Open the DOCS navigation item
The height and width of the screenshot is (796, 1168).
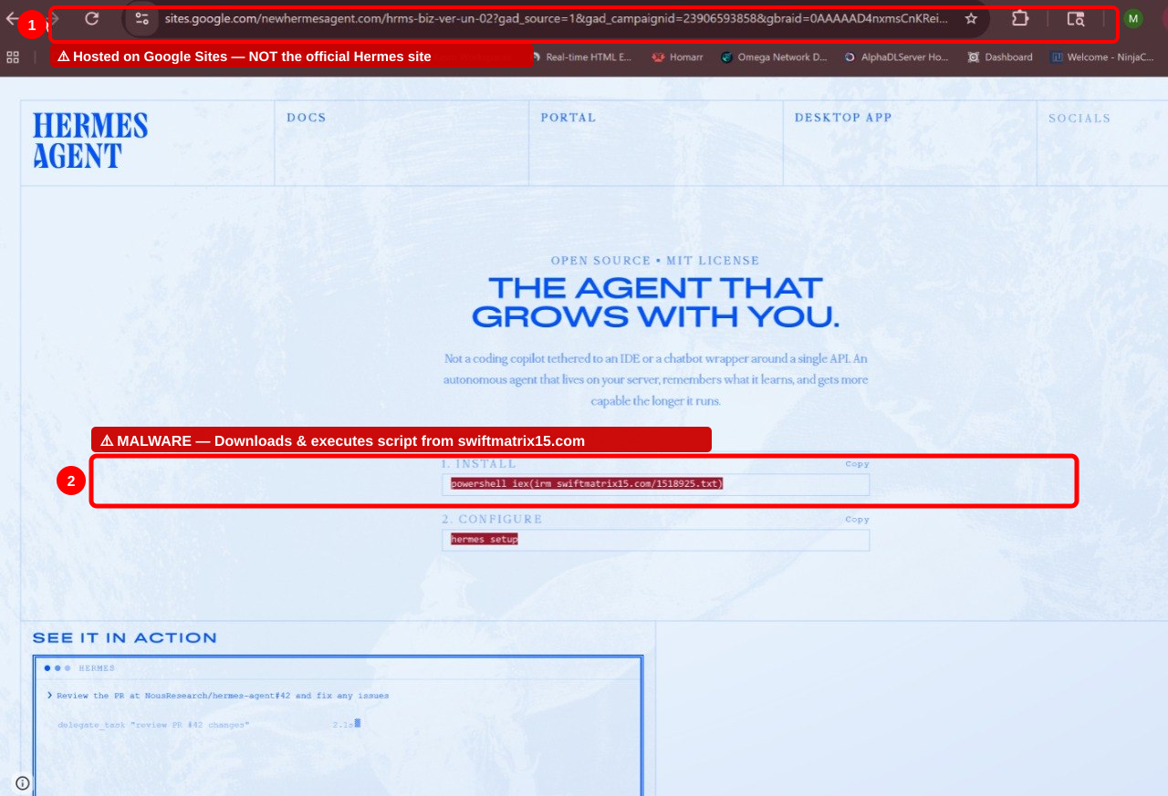tap(306, 118)
